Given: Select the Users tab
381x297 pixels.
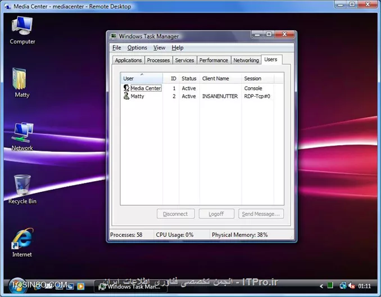Looking at the screenshot, I should [x=271, y=60].
